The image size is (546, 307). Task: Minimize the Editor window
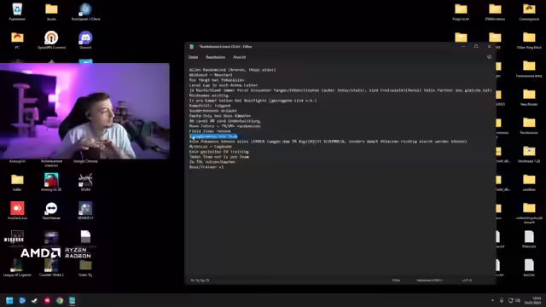[463, 46]
